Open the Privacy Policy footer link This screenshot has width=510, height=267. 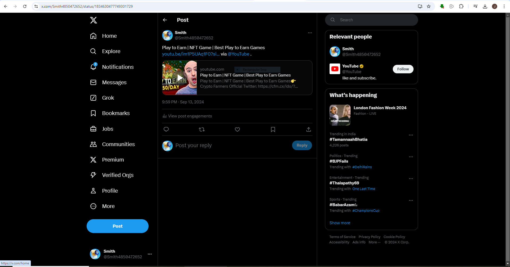pos(369,237)
